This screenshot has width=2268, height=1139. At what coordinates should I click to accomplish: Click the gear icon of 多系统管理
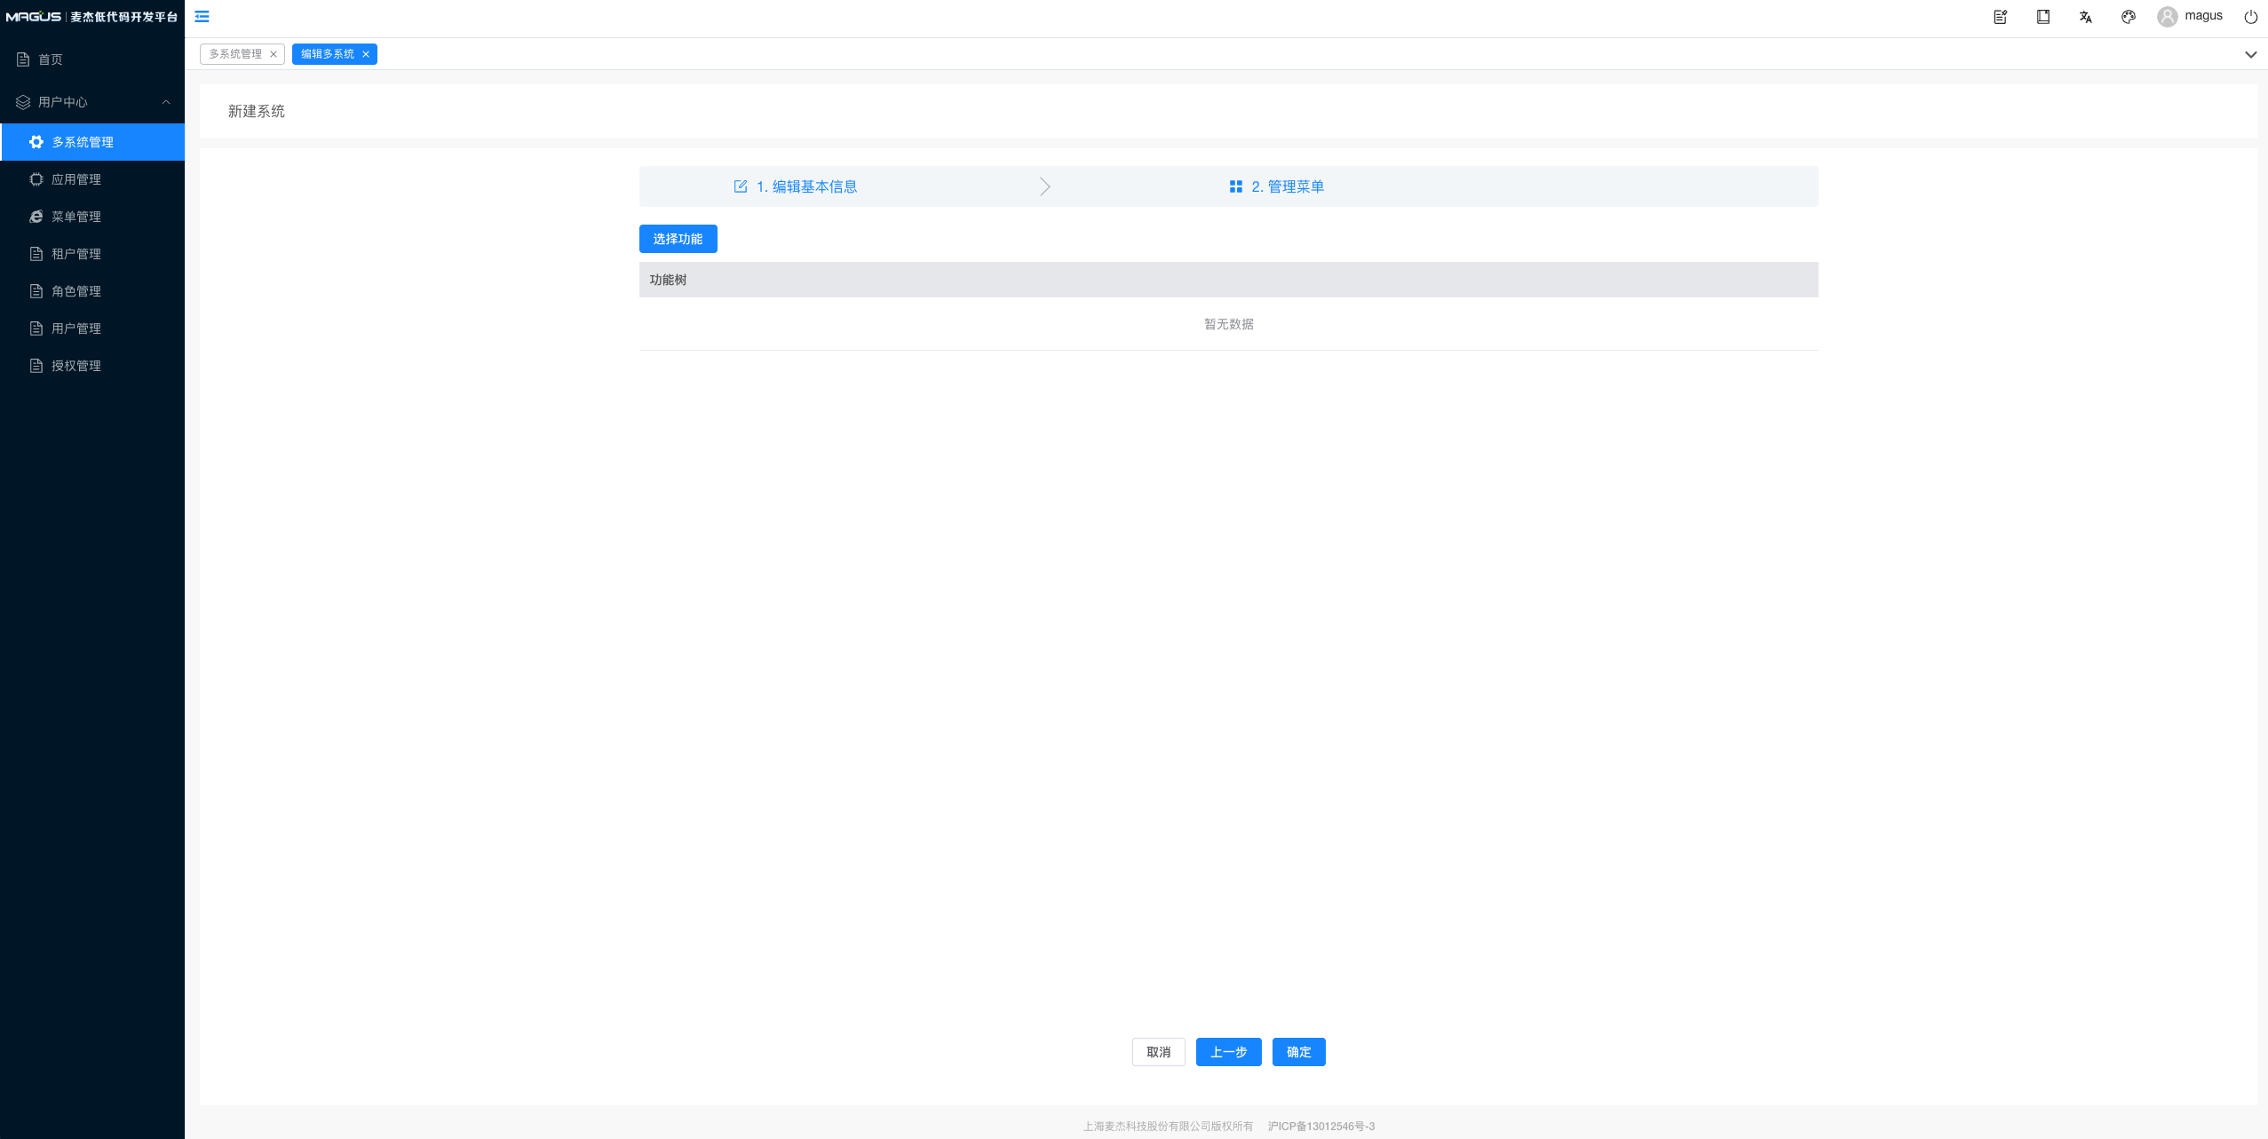point(36,142)
